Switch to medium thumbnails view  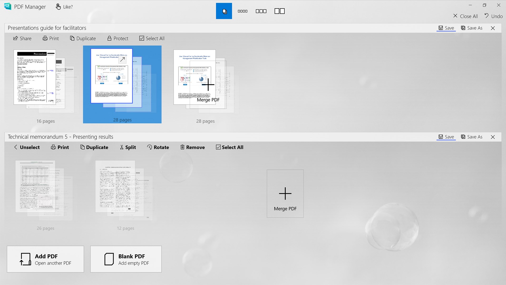click(261, 11)
